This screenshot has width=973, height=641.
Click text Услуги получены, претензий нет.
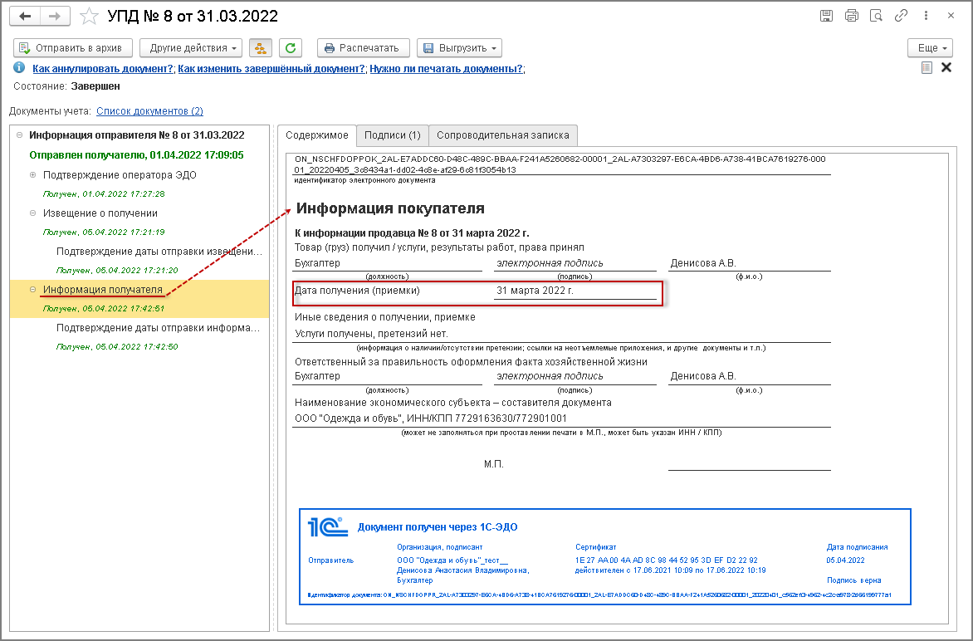coord(371,333)
